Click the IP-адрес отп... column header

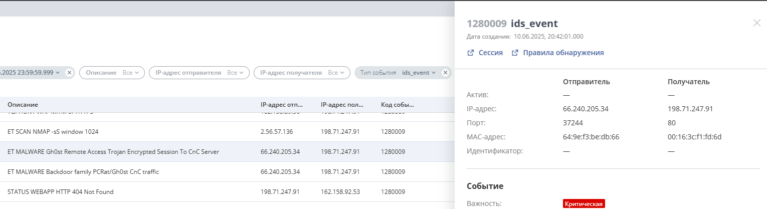(x=281, y=105)
